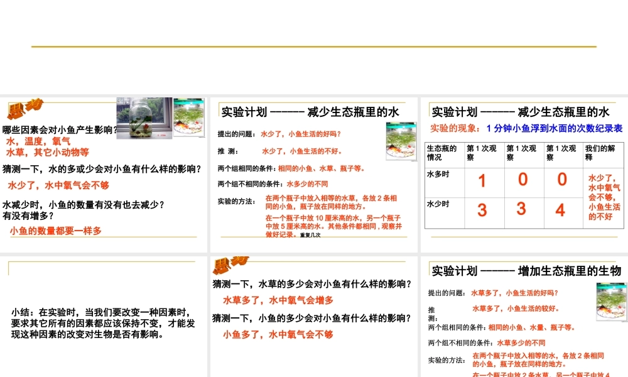
Task: Click the red answer 水草多了，水中氧气会增多
Action: [x=281, y=300]
